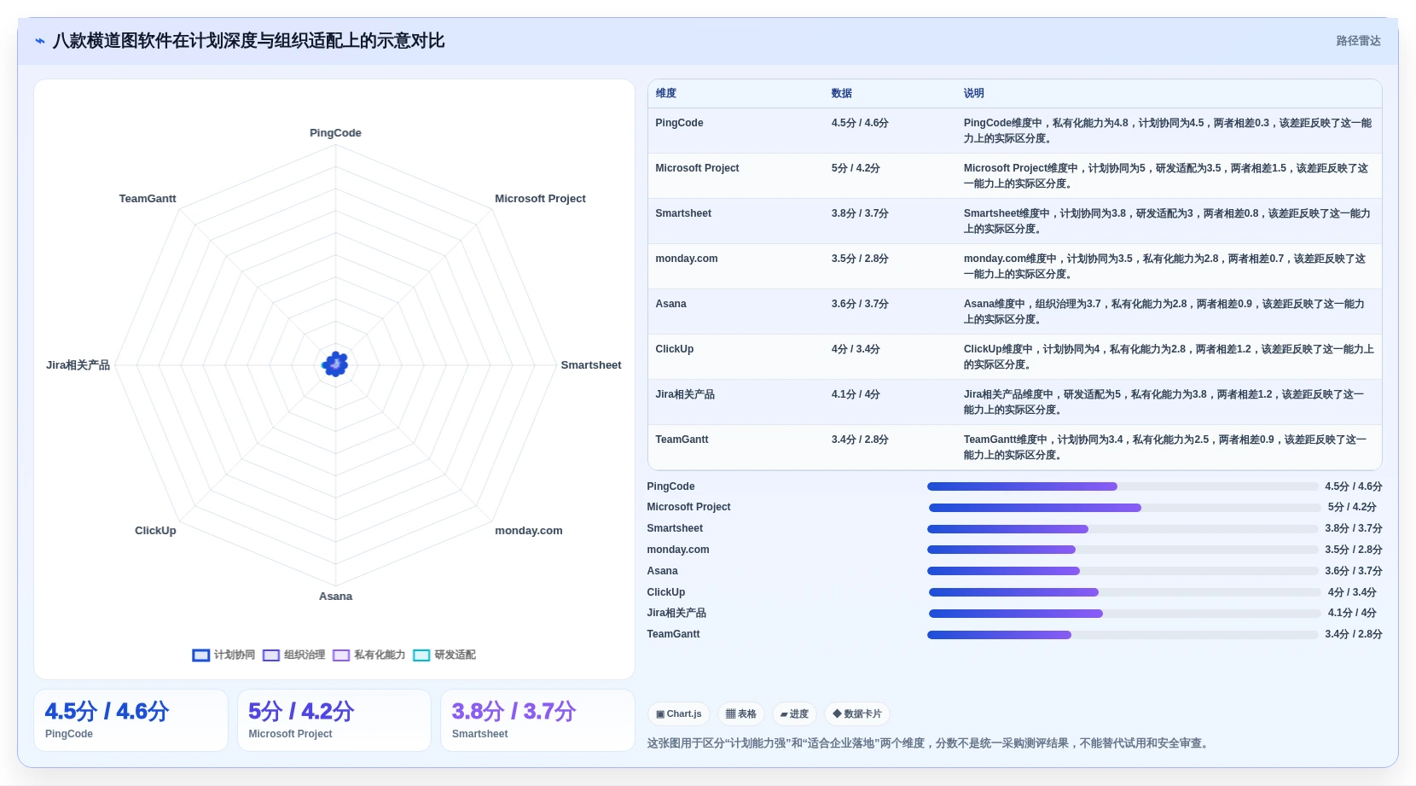The height and width of the screenshot is (786, 1416).
Task: Click the Smartsheet radar axis label
Action: point(591,365)
